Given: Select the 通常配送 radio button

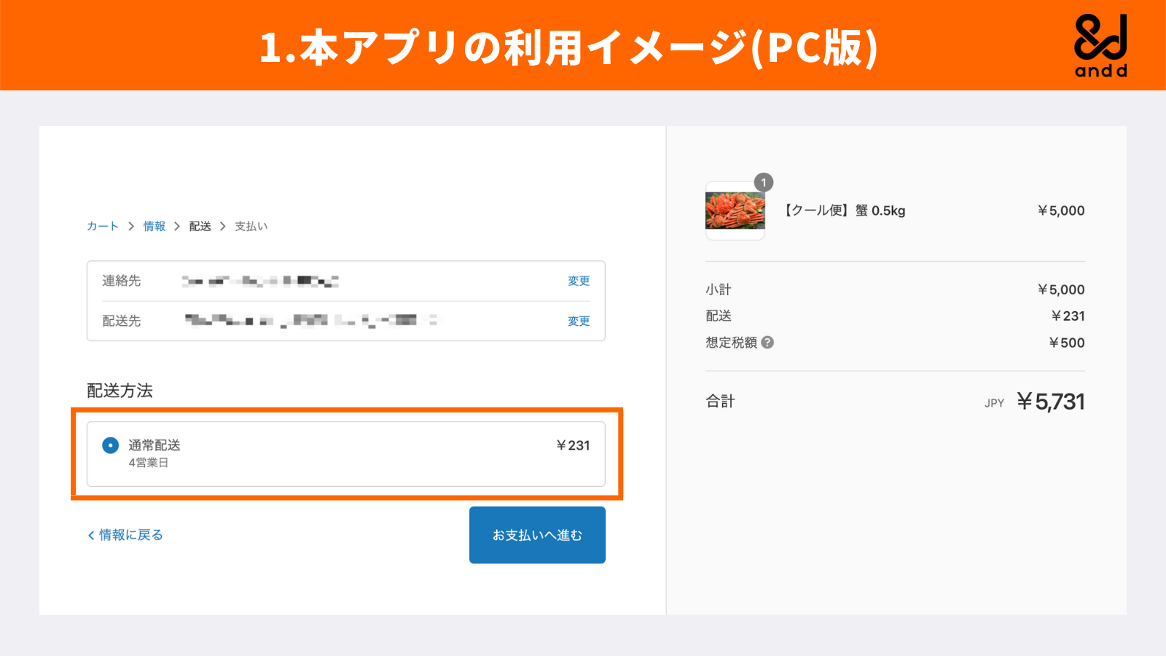Looking at the screenshot, I should [x=110, y=445].
